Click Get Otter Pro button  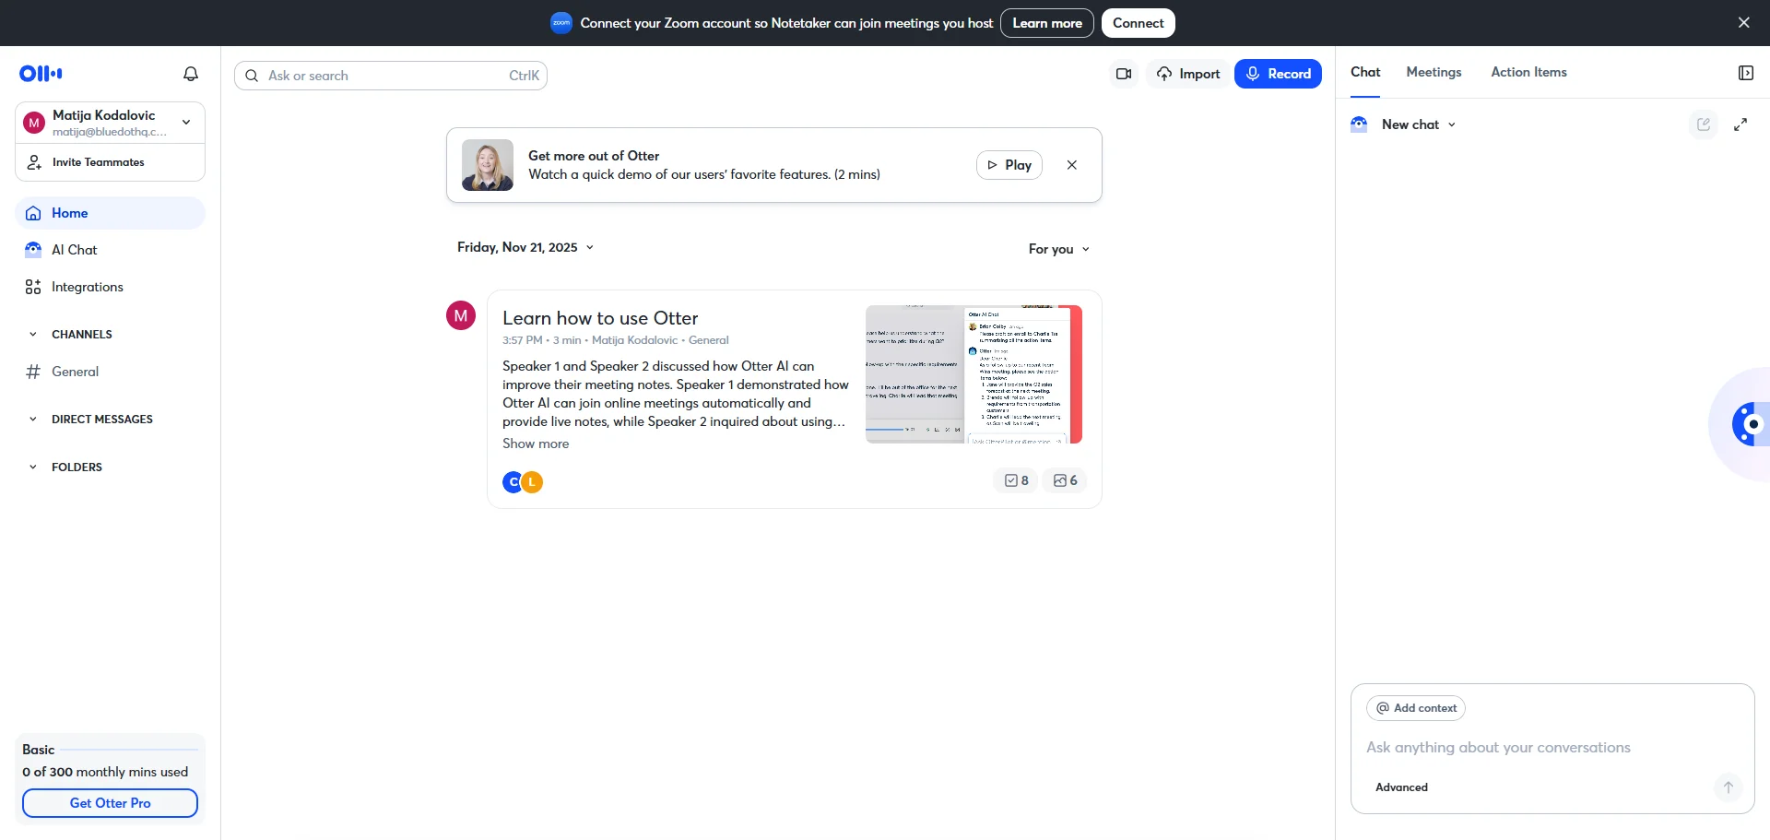pyautogui.click(x=111, y=803)
